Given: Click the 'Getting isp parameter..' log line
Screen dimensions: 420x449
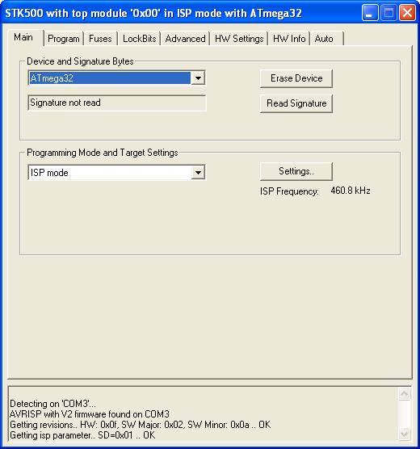Looking at the screenshot, I should pyautogui.click(x=82, y=435).
